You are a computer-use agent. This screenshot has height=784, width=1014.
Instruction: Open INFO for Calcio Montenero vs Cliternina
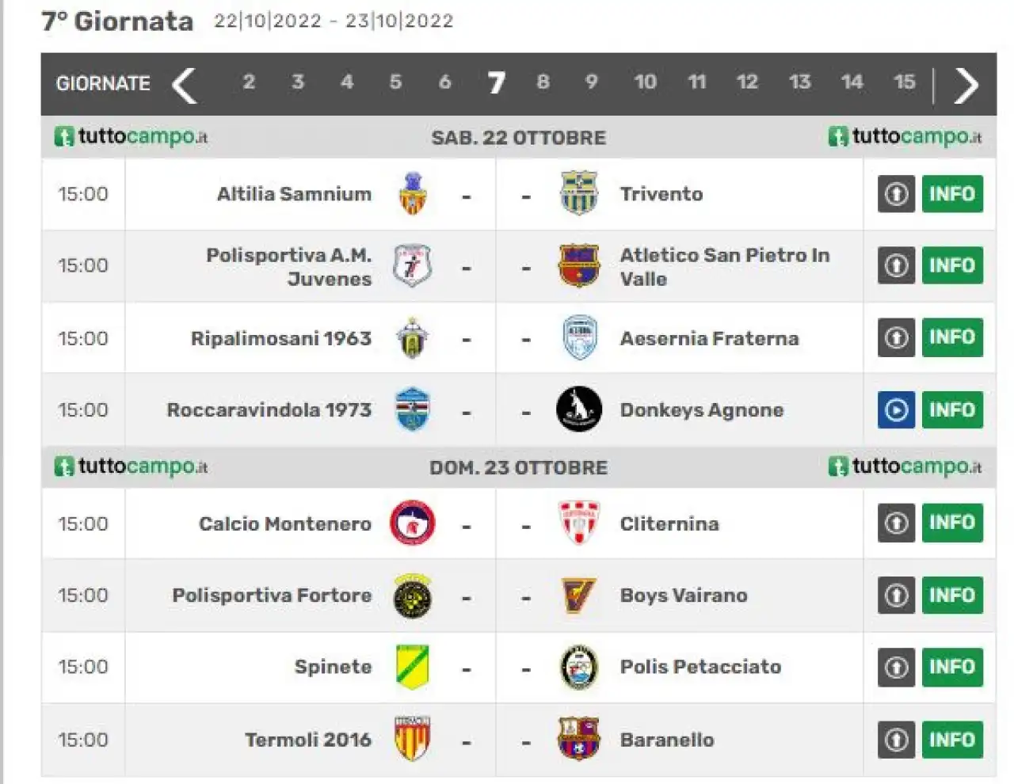coord(952,523)
